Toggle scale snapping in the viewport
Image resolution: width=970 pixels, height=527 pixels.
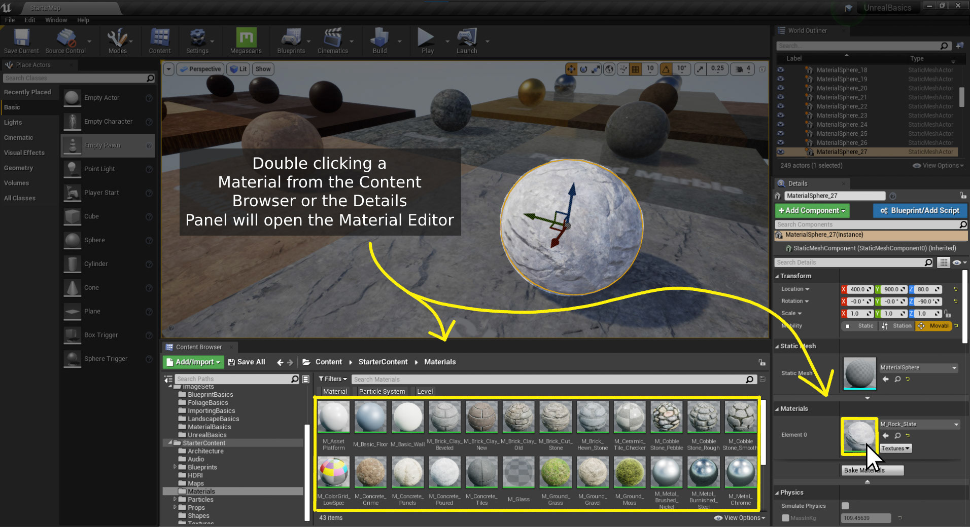pos(700,69)
